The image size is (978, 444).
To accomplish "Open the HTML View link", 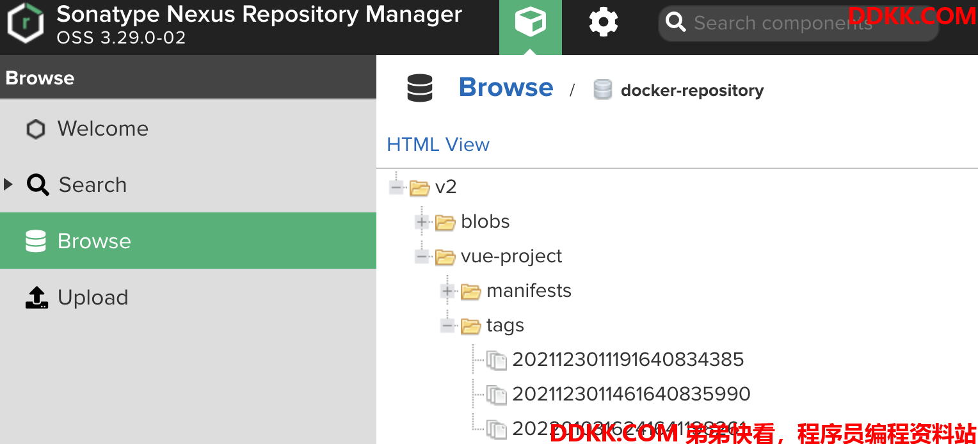I will 438,145.
